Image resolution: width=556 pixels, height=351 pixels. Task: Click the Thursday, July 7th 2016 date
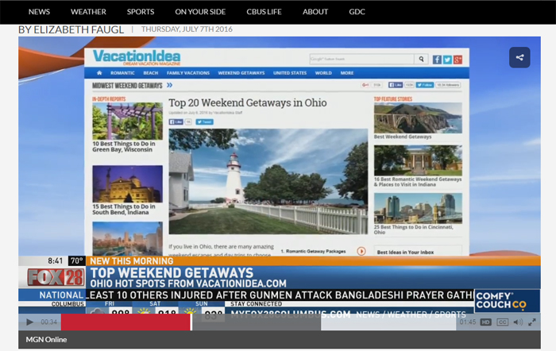tap(187, 29)
